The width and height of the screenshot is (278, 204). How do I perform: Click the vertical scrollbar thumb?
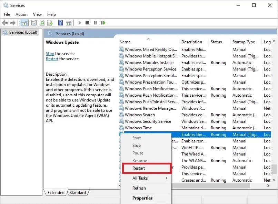click(x=274, y=169)
